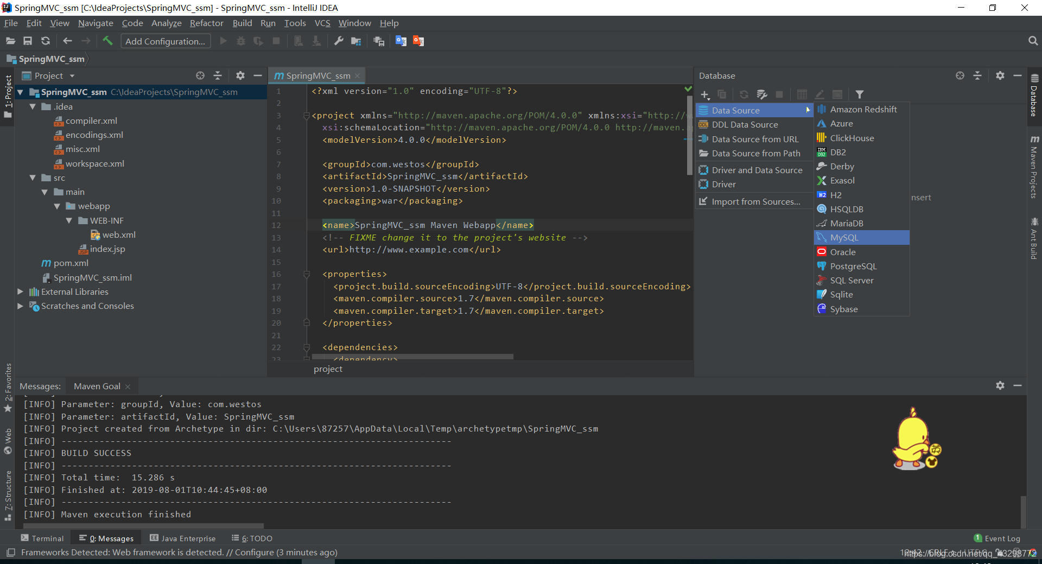Switch to the Terminal tool tab

tap(42, 538)
